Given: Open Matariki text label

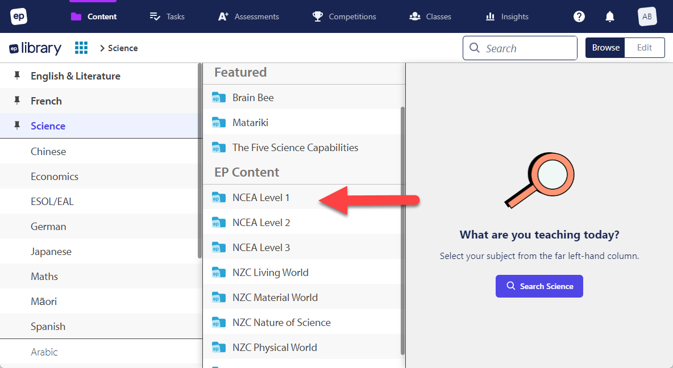Looking at the screenshot, I should click(x=250, y=123).
